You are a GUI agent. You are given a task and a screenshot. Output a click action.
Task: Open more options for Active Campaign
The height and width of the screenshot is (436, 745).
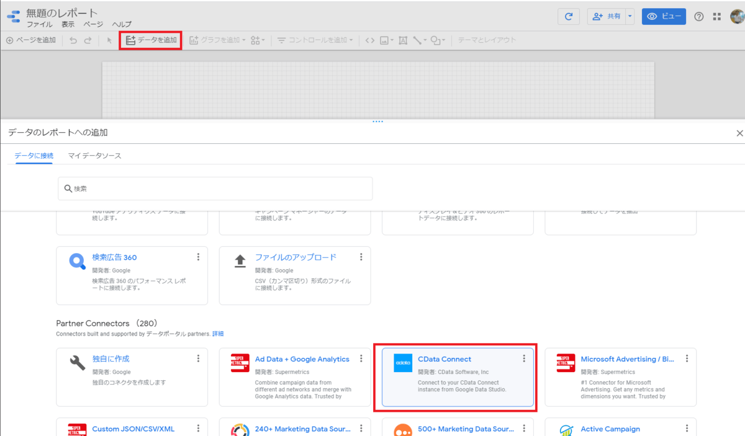click(x=687, y=429)
